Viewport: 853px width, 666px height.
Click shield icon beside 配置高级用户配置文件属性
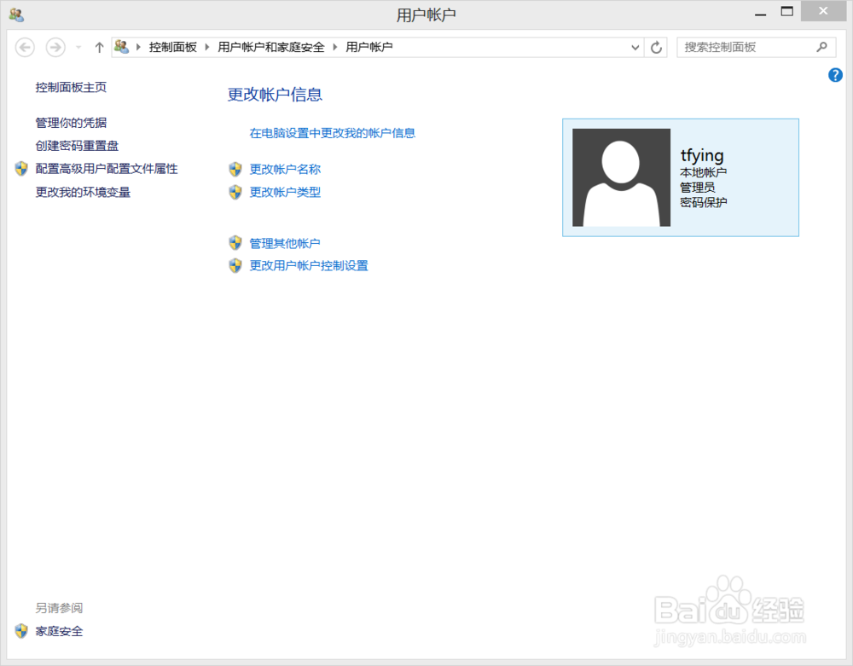[x=21, y=169]
